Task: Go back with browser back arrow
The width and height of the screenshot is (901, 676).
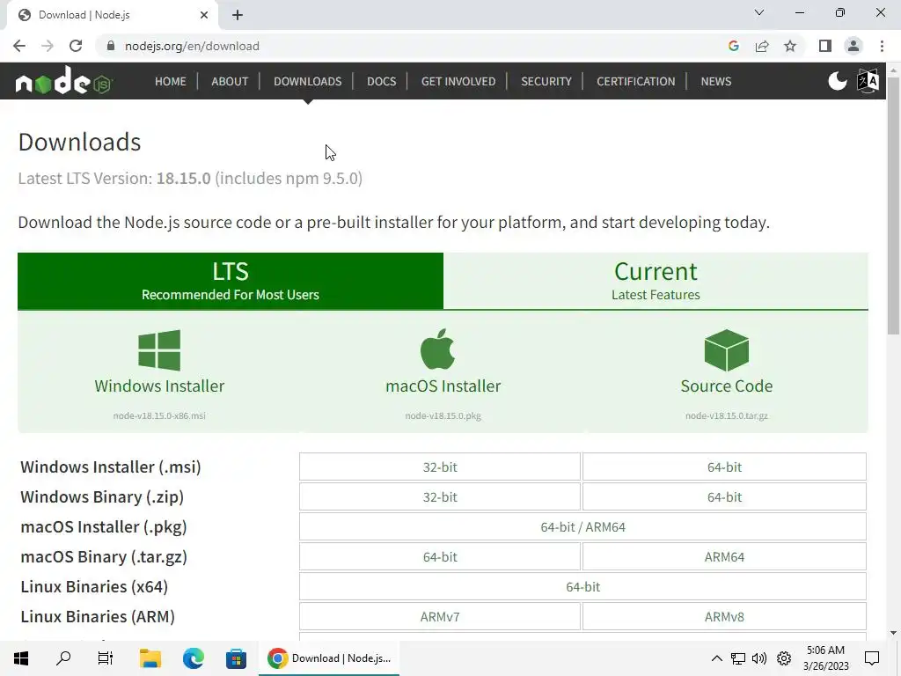Action: point(19,46)
